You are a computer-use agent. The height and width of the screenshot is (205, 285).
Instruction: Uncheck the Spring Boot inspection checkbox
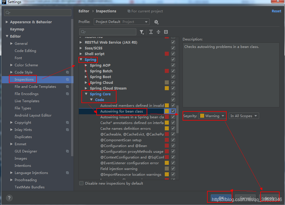tap(173, 77)
